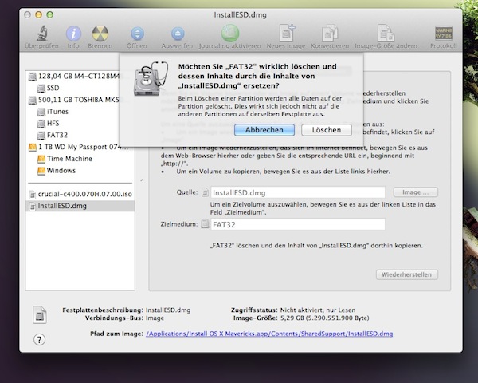Image resolution: width=478 pixels, height=383 pixels.
Task: Click the document icon beside Quelle field
Action: click(x=206, y=192)
